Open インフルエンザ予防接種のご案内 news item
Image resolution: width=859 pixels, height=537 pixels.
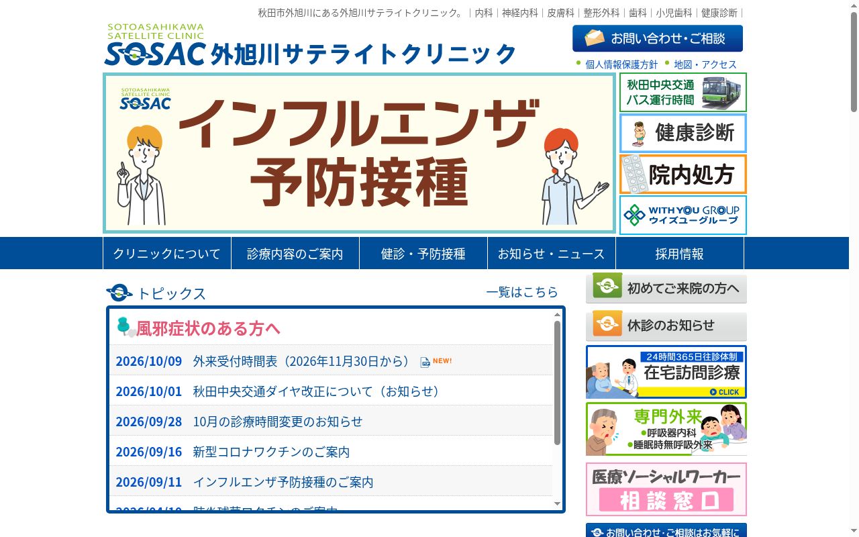(283, 482)
